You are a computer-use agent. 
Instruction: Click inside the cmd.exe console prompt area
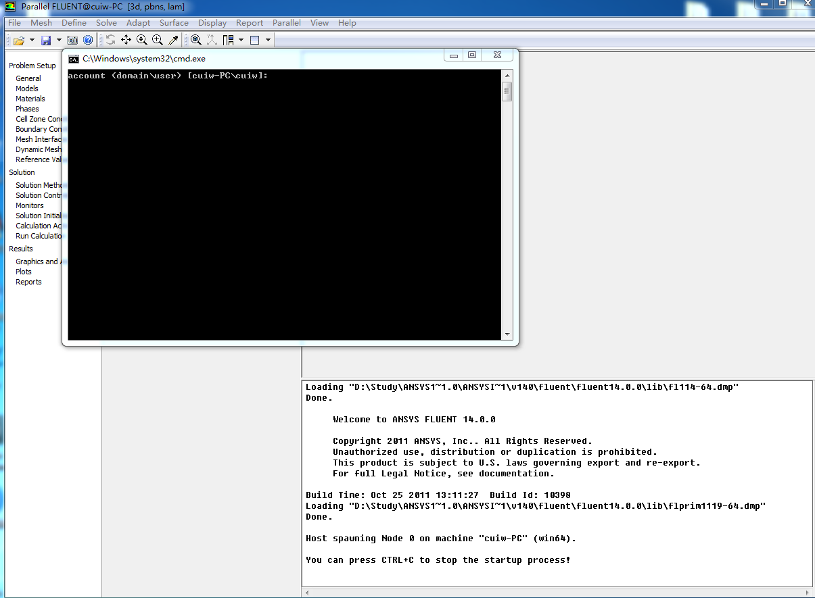pyautogui.click(x=284, y=203)
